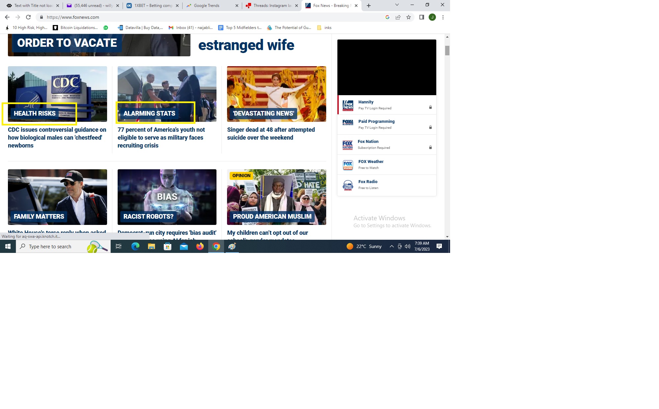The width and height of the screenshot is (659, 409).
Task: Select the Fox Nation subscription row
Action: (x=387, y=145)
